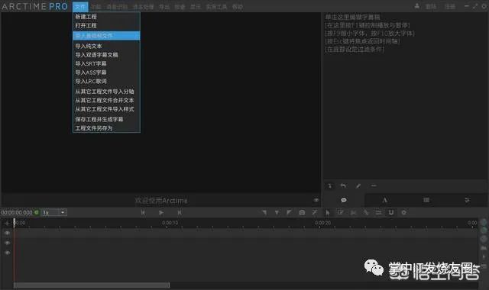Click the undo arrow below text panel

point(343,186)
